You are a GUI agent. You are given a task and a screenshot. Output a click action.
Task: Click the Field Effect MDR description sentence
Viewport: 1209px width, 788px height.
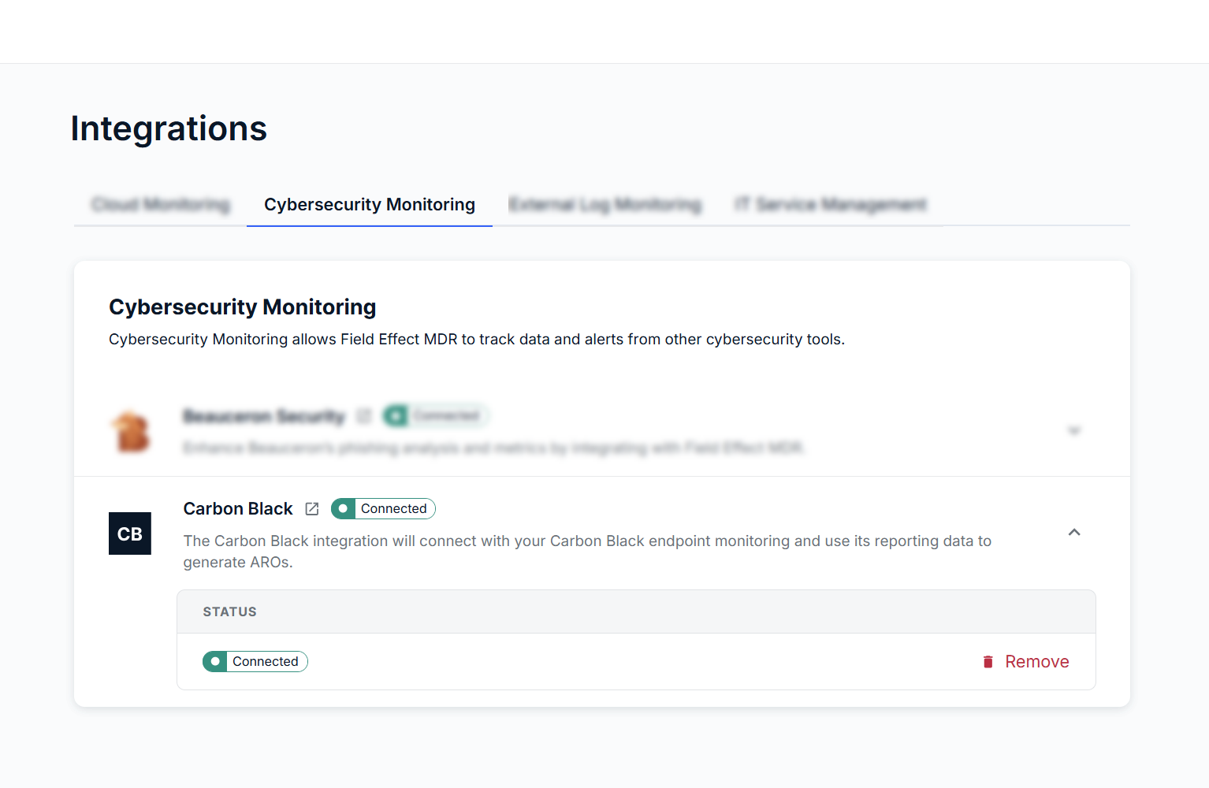pos(477,340)
